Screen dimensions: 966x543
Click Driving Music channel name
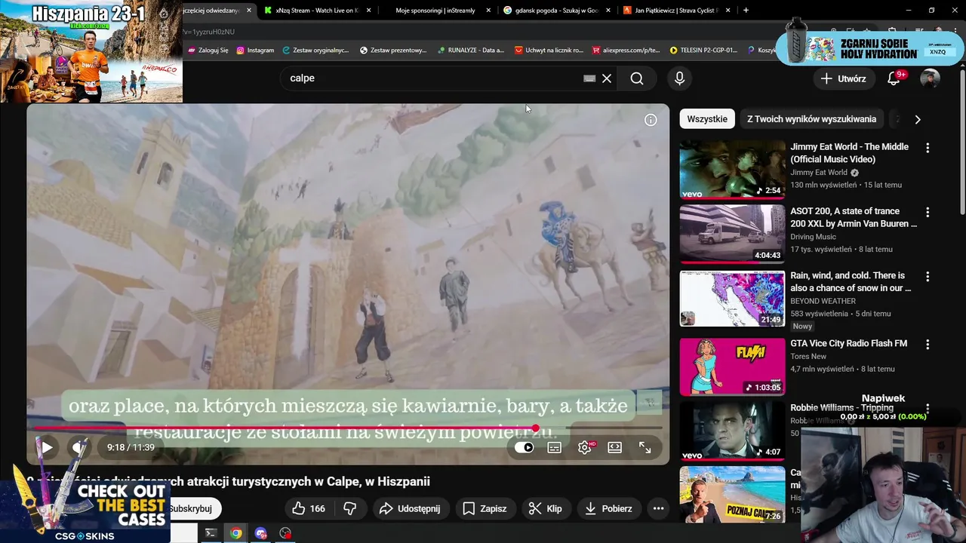pos(813,237)
